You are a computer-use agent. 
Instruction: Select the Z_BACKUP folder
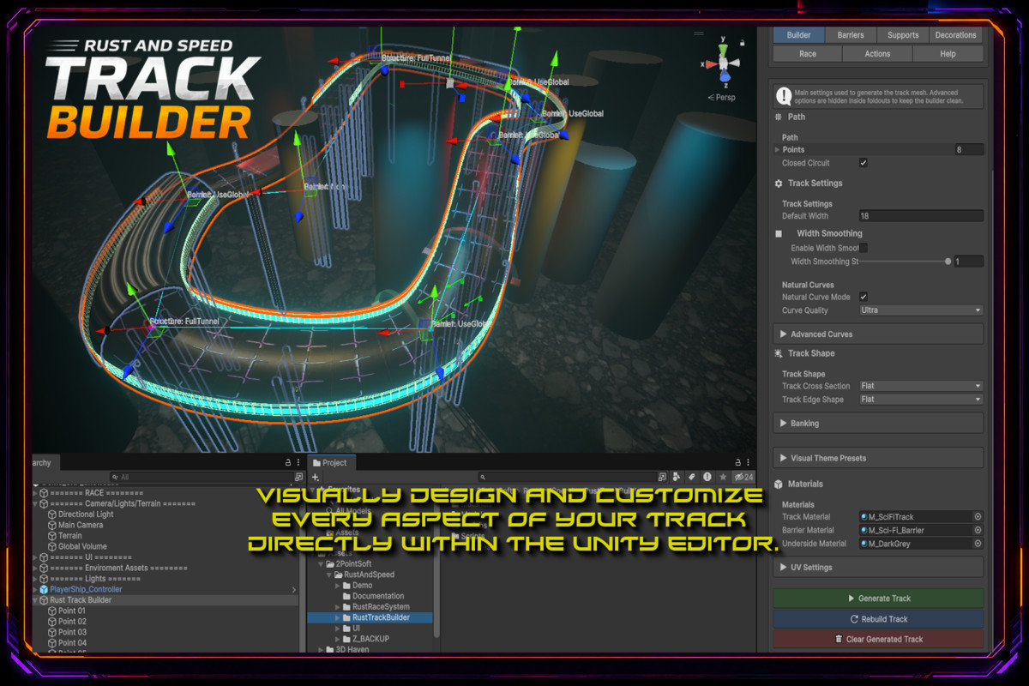(370, 639)
